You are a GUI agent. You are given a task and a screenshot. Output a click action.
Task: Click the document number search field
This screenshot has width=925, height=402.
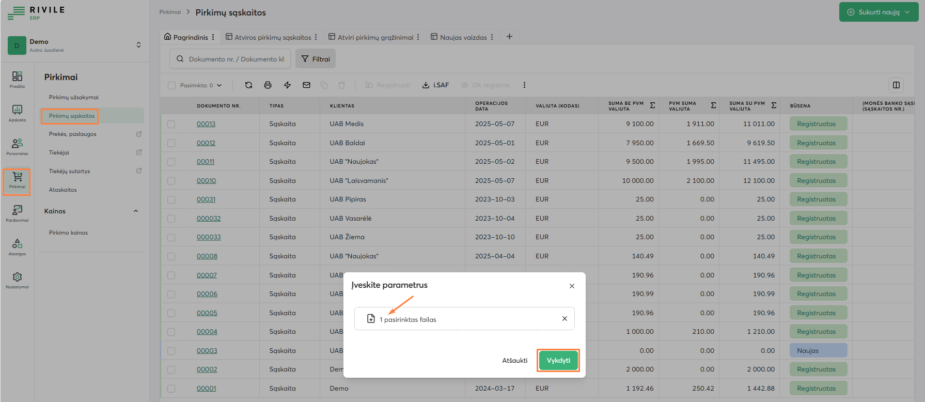point(236,59)
